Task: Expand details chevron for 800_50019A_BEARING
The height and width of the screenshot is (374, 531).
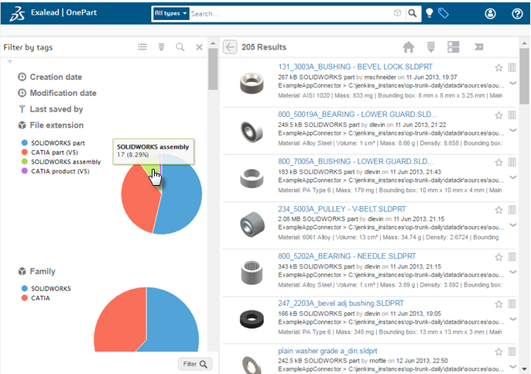Action: (512, 130)
